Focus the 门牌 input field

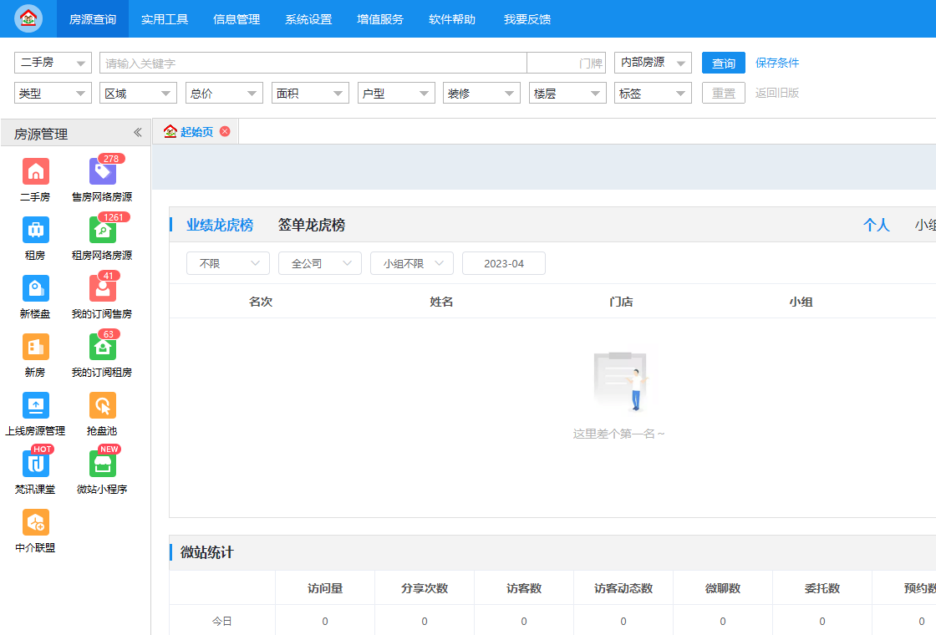[x=567, y=63]
